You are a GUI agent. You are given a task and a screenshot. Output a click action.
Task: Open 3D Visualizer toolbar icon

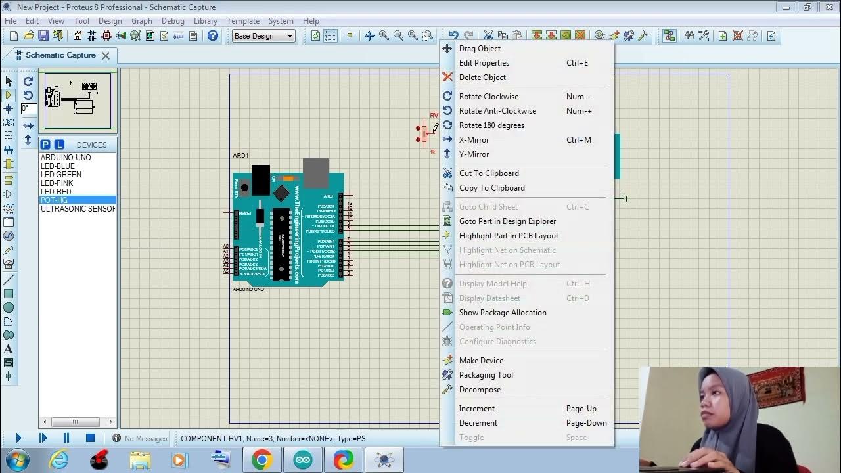point(121,35)
